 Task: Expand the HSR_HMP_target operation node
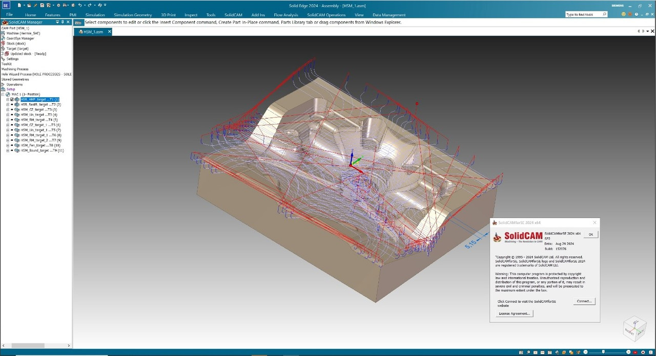7,99
